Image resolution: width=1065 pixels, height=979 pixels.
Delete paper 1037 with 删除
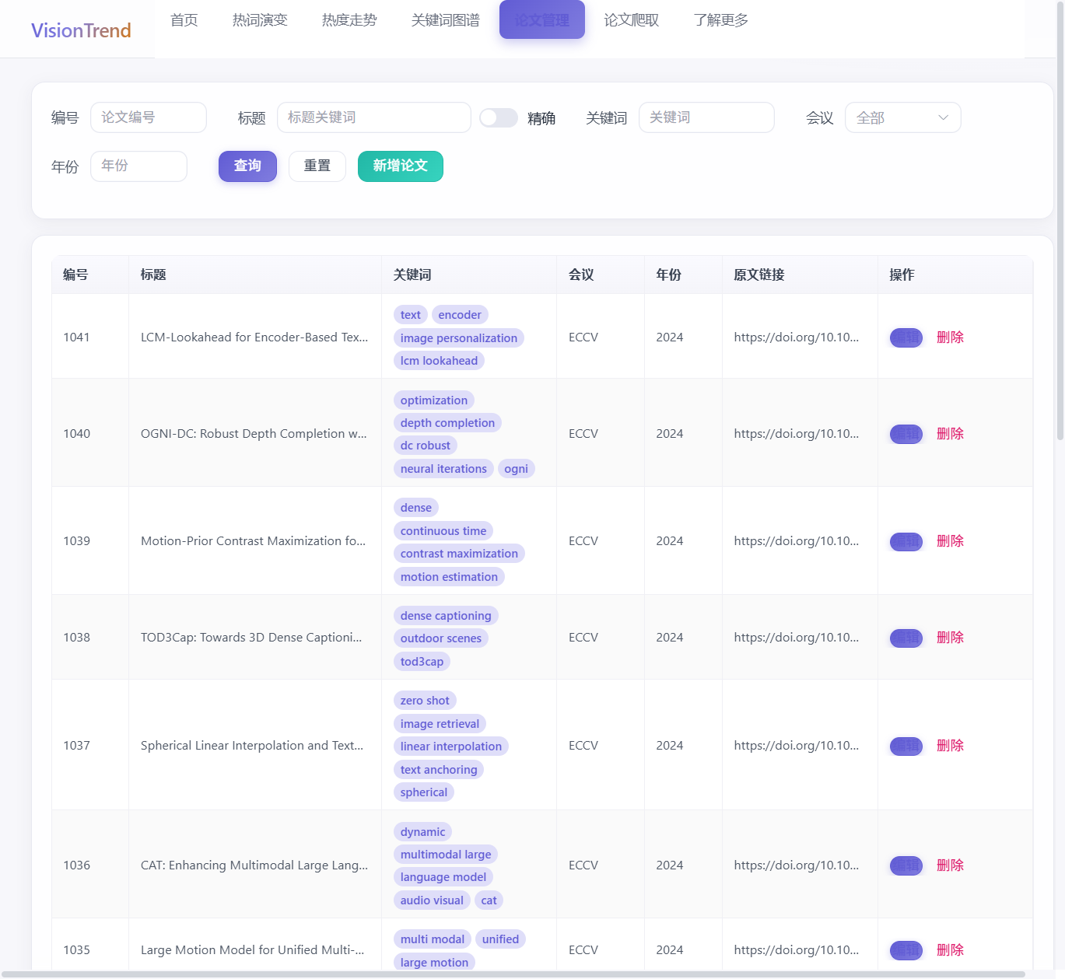pyautogui.click(x=950, y=745)
